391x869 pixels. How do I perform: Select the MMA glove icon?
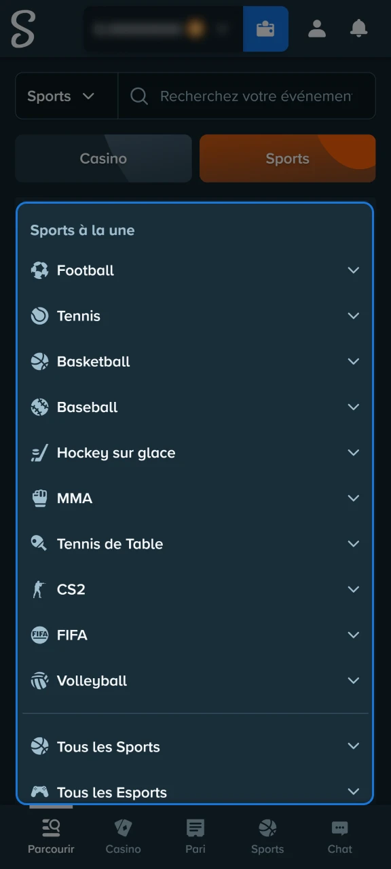click(x=39, y=498)
